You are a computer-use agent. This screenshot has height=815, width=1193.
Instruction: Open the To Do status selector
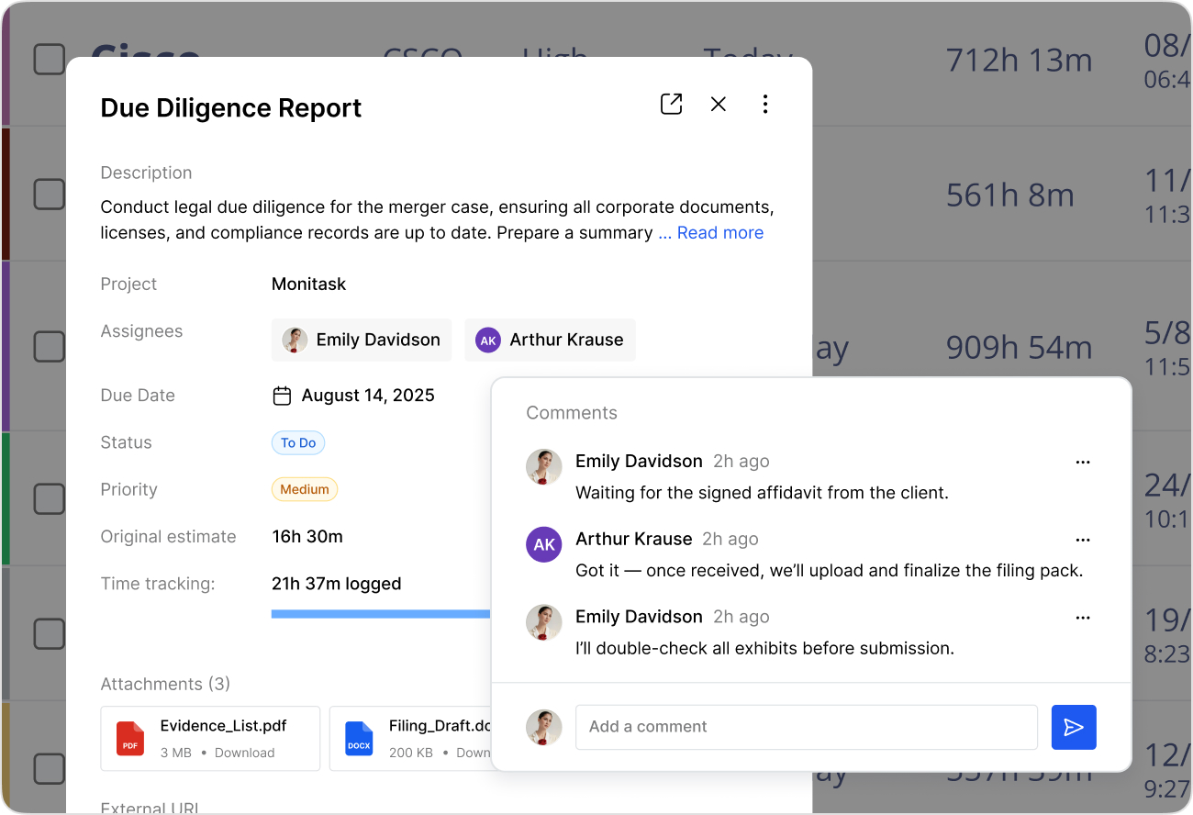point(298,442)
